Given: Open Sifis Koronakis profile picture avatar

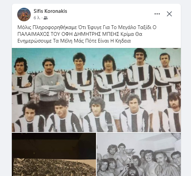Looking at the screenshot, I should tap(24, 15).
